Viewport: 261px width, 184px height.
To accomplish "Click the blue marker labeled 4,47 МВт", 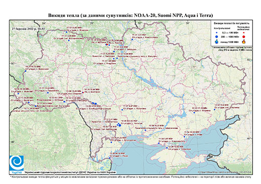I will (122, 109).
